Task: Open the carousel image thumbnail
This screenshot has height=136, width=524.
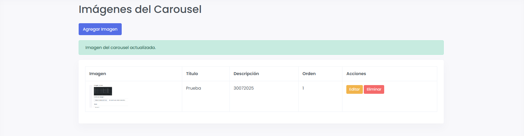Action: (x=109, y=96)
